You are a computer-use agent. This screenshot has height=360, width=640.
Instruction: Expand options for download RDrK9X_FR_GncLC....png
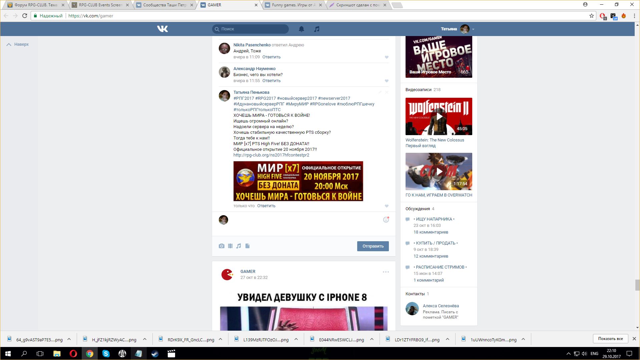(220, 339)
